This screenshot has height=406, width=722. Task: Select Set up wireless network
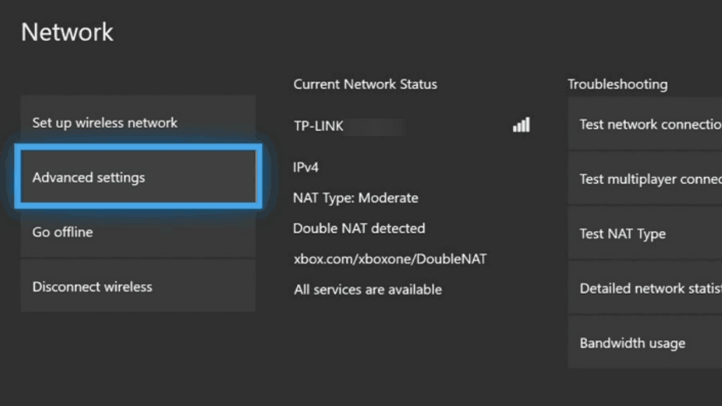[x=138, y=123]
